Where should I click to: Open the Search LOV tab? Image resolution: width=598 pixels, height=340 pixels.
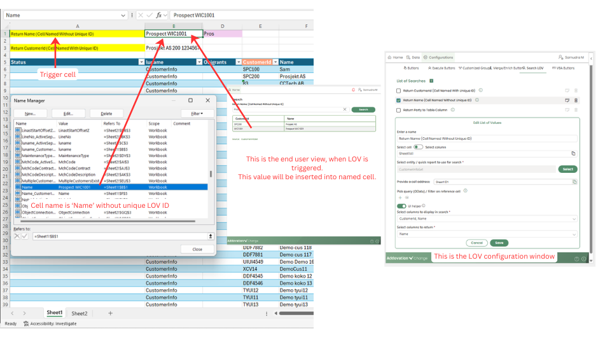click(x=532, y=67)
